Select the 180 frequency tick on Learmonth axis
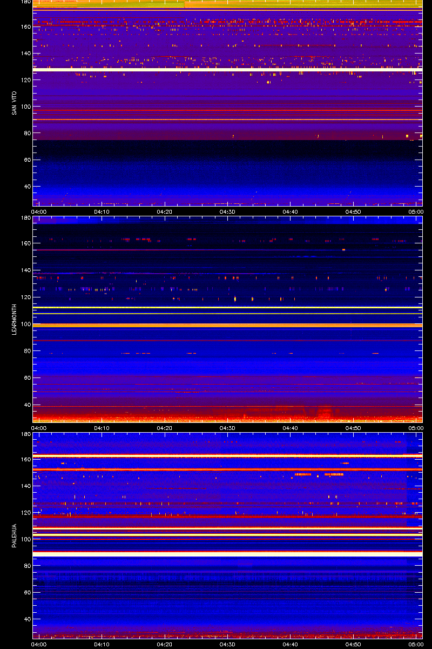The width and height of the screenshot is (432, 649). pos(25,218)
